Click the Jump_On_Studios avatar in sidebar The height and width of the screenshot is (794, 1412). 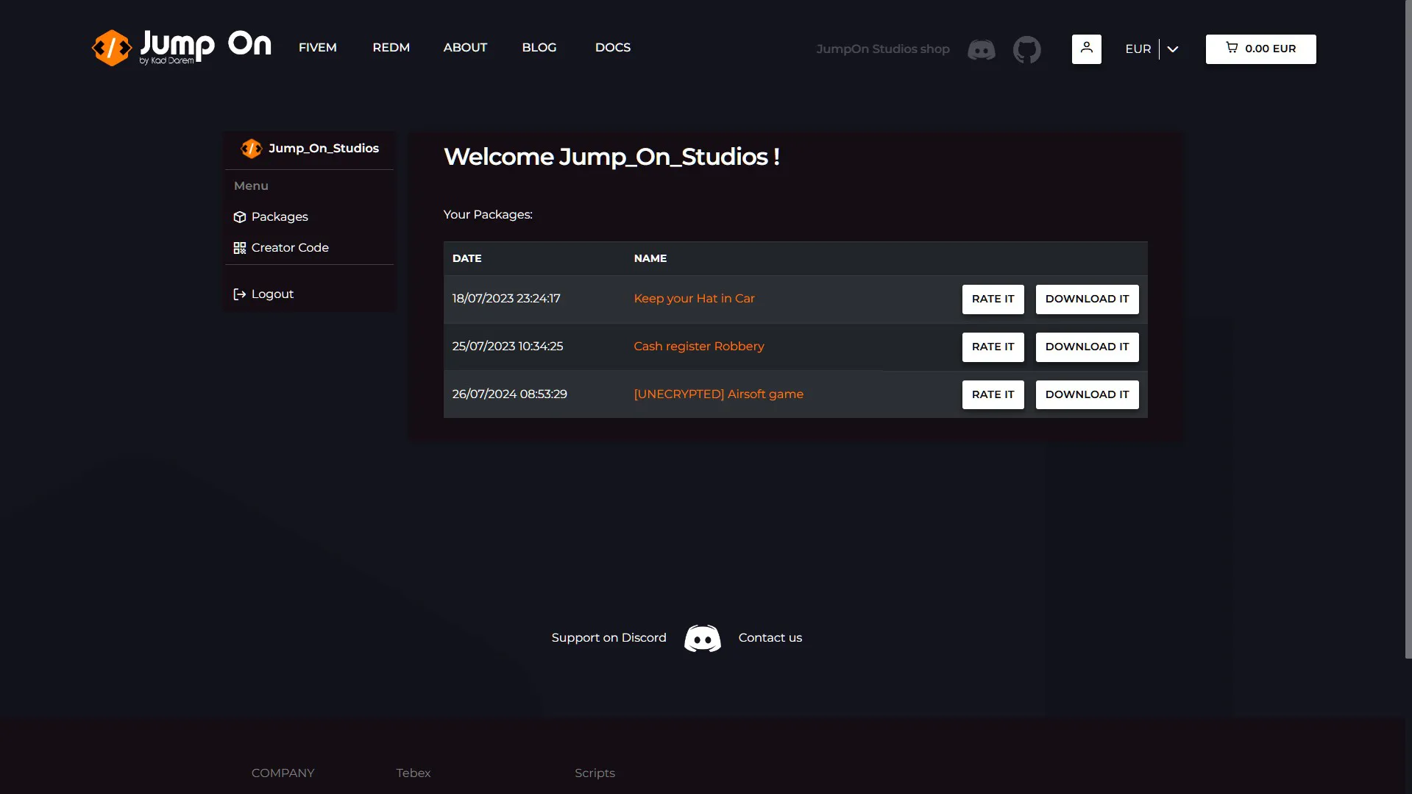point(251,149)
